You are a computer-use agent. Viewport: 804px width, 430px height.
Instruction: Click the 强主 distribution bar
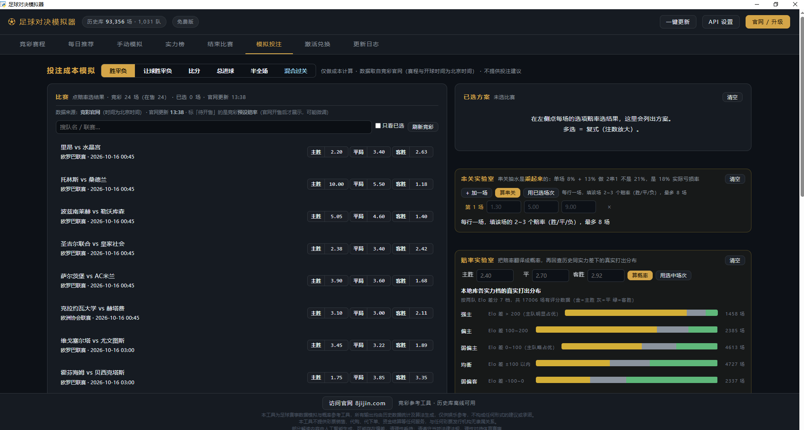[x=641, y=313]
